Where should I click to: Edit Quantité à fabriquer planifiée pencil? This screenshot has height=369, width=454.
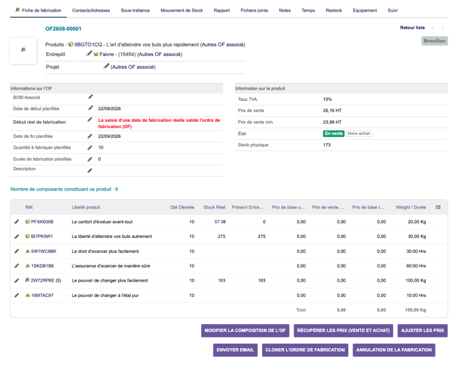click(90, 148)
